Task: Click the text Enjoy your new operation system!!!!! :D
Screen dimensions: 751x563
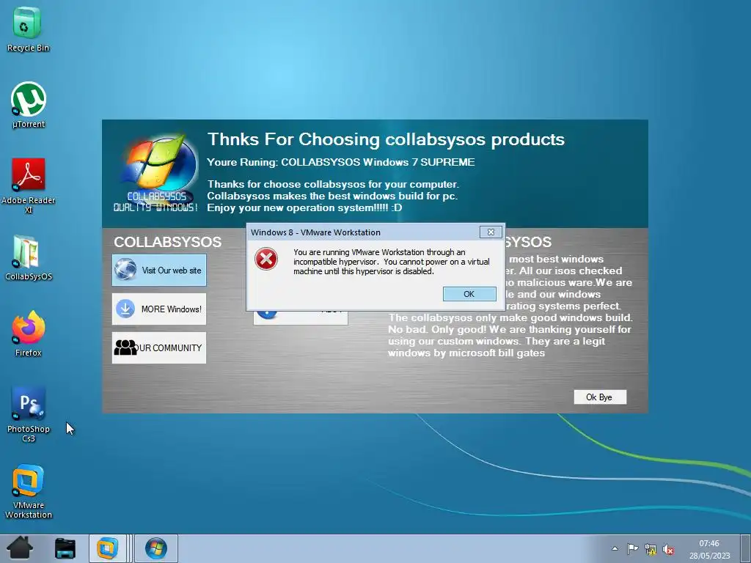Action: click(x=304, y=207)
